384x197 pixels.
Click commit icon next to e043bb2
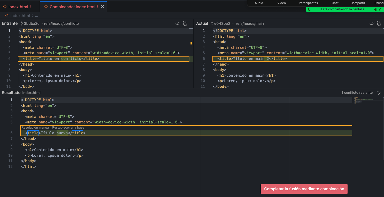212,23
